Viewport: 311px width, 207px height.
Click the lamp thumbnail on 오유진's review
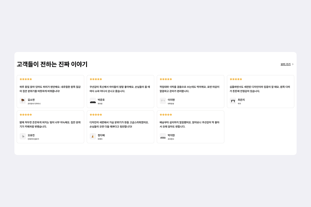coord(22,136)
